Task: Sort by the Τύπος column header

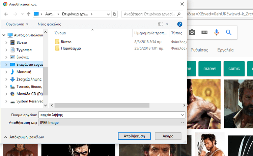Action: pos(177,33)
